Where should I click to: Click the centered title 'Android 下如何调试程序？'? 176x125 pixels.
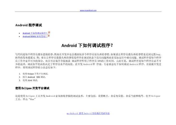point(87,46)
